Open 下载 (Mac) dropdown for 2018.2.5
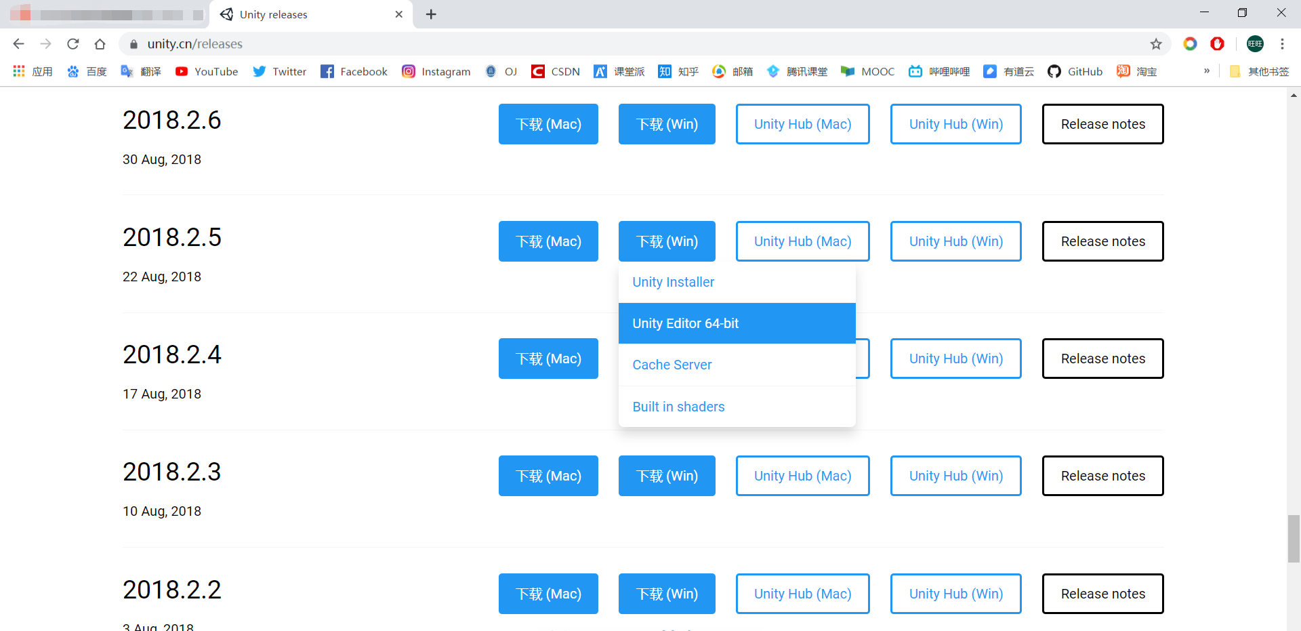This screenshot has width=1301, height=631. [x=548, y=241]
